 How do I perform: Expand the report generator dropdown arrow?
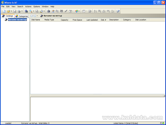[44, 11]
